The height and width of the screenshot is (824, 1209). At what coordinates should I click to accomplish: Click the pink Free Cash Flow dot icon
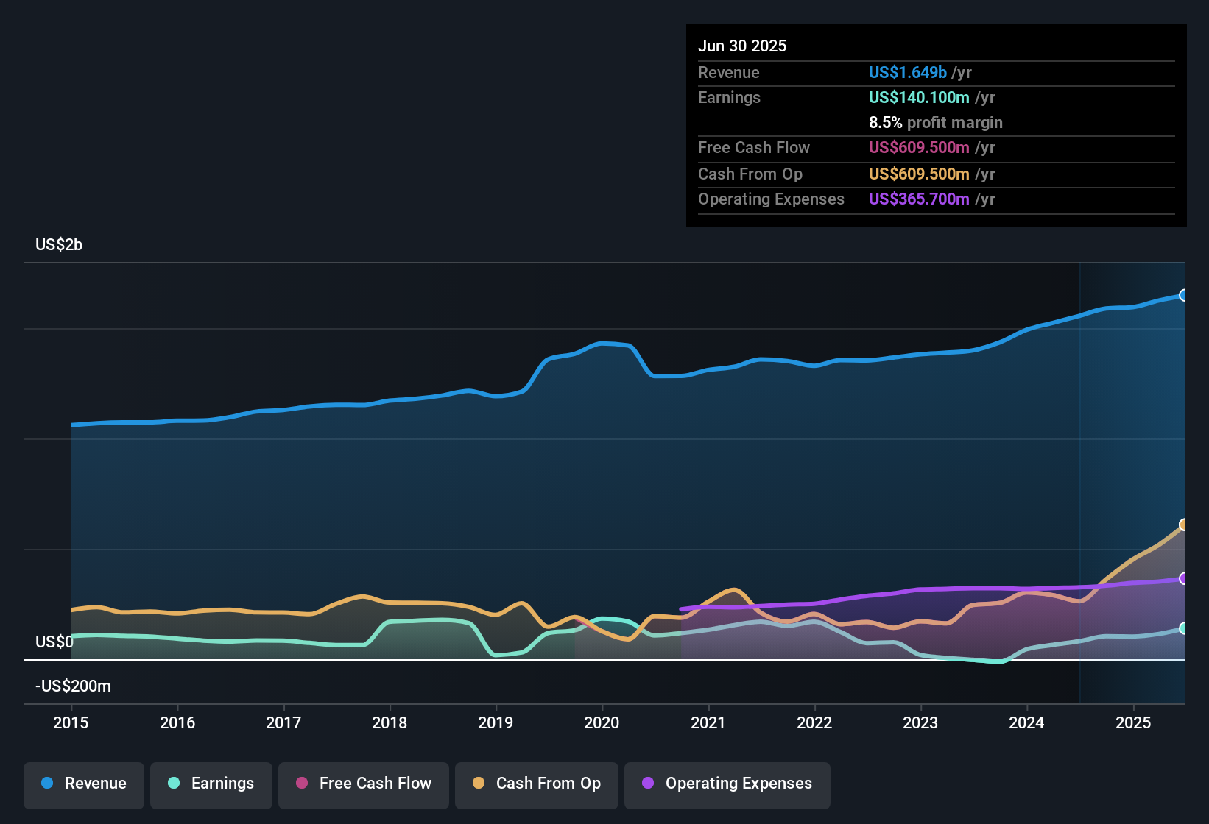click(x=301, y=784)
